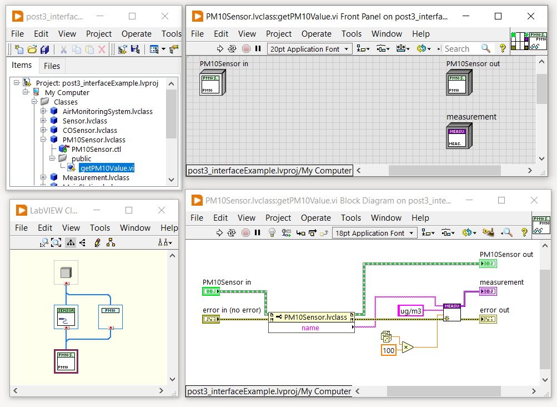557x407 pixels.
Task: Toggle Highlight Execution light bulb
Action: coord(272,233)
